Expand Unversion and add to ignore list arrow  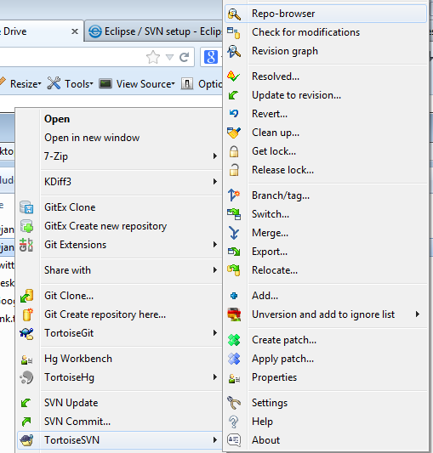point(418,314)
